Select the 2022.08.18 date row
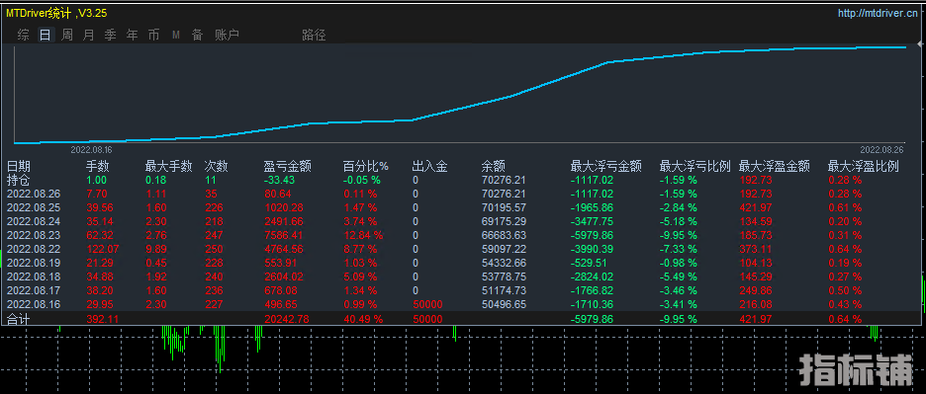 click(33, 276)
